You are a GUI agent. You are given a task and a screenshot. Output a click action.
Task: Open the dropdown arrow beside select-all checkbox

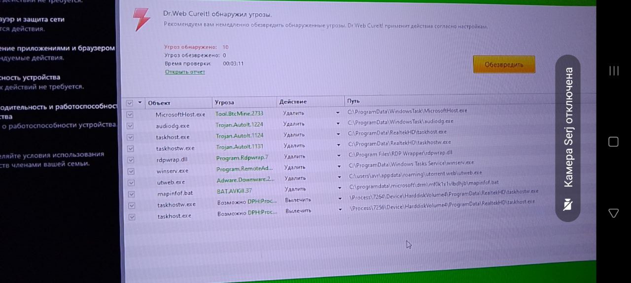(140, 103)
